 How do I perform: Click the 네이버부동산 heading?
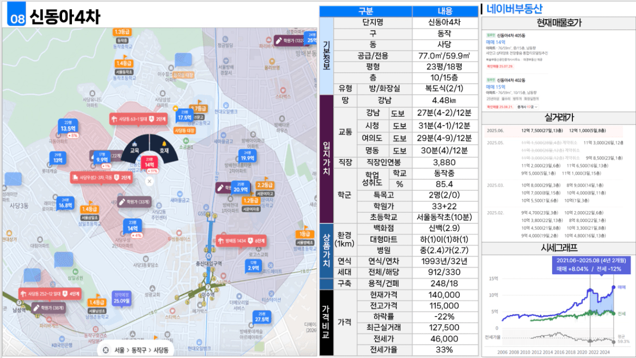515,9
